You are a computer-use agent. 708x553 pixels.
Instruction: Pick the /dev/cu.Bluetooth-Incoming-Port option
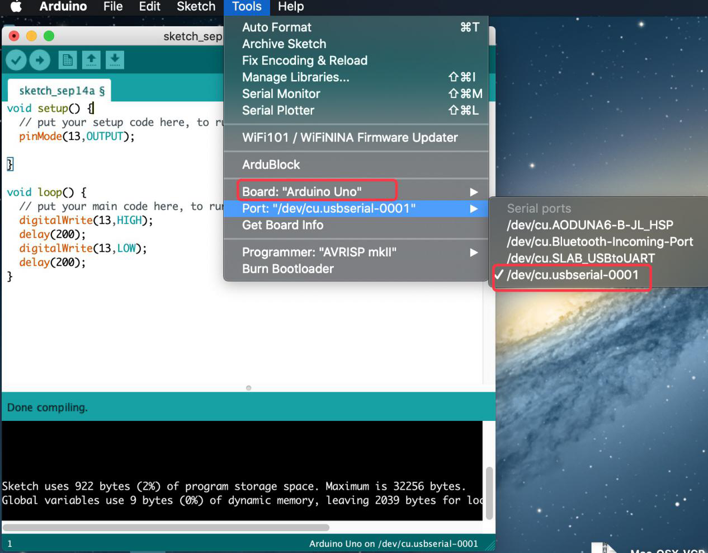tap(598, 241)
